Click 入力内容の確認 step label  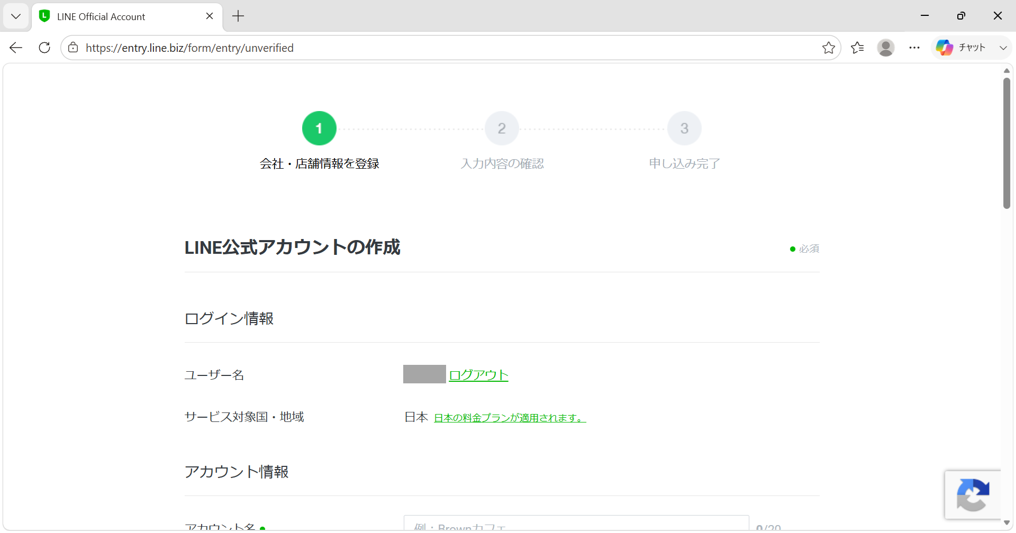point(502,164)
